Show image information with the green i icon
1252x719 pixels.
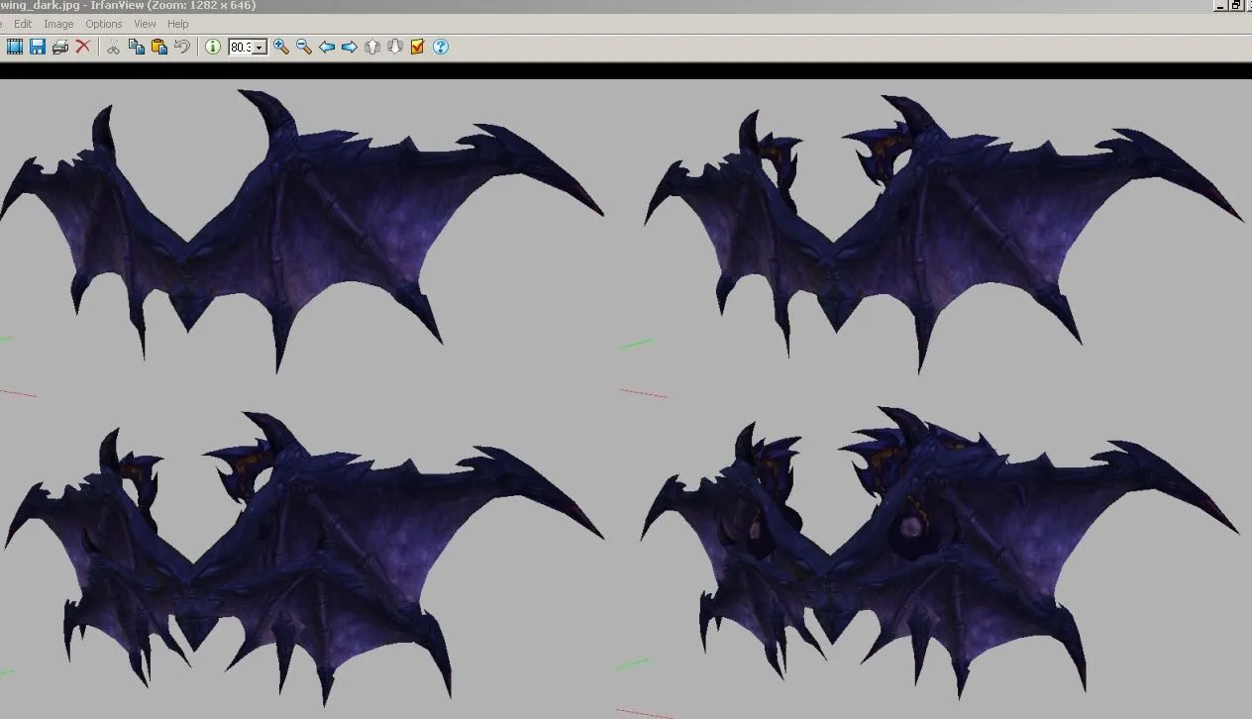(213, 47)
